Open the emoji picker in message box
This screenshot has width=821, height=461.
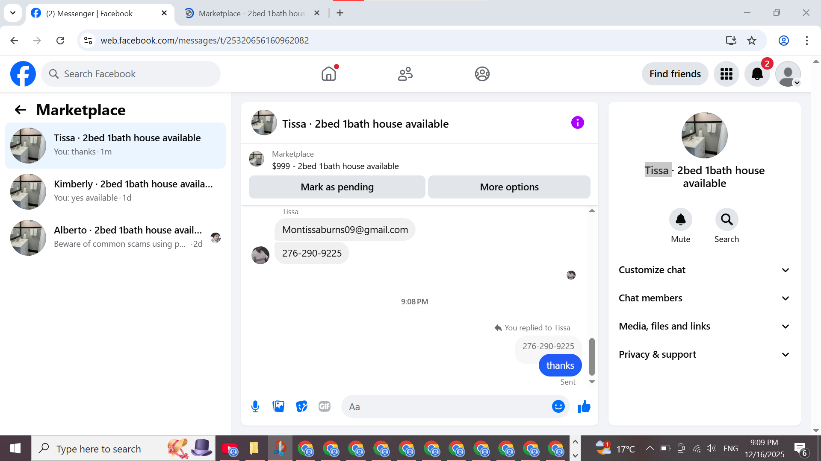click(558, 406)
